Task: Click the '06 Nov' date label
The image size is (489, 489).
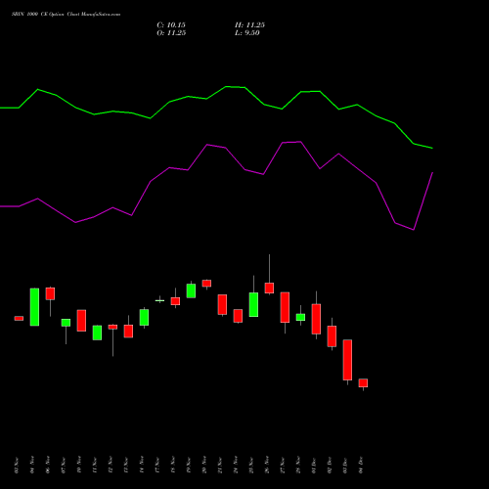Action: coord(48,466)
